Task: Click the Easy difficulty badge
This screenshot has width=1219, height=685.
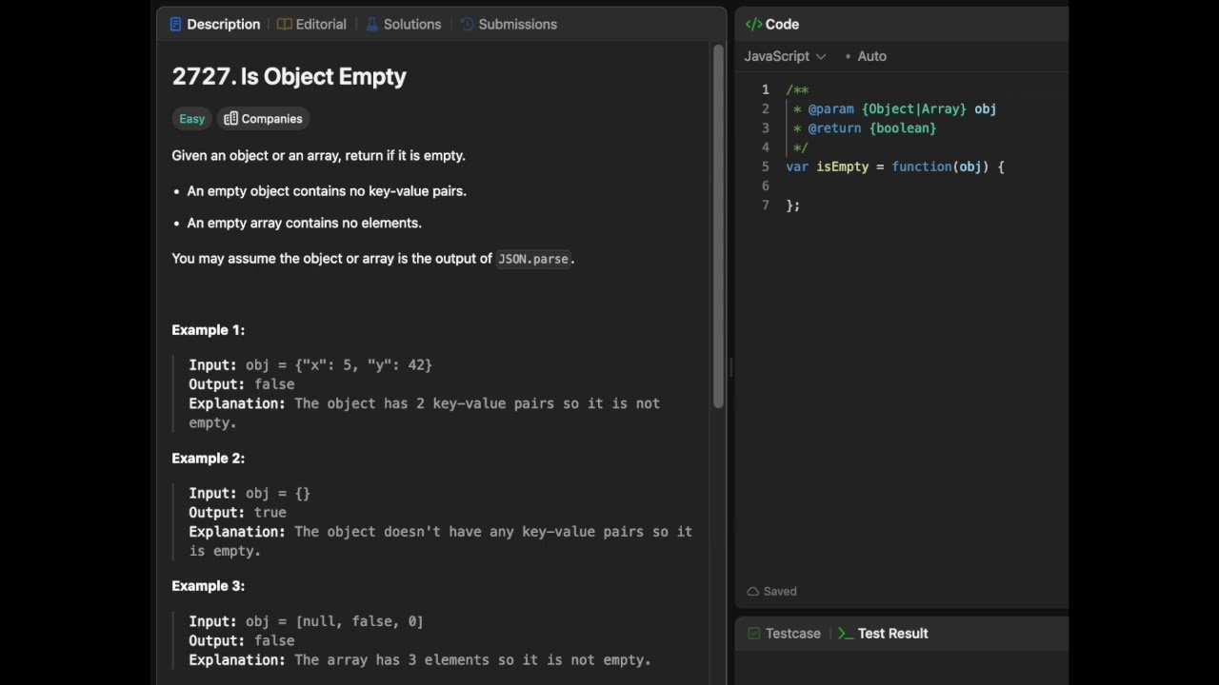Action: point(191,119)
